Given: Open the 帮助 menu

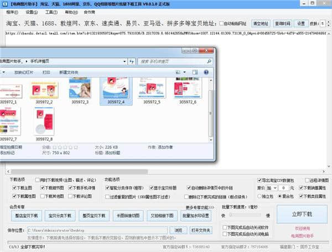Looking at the screenshot, I should (71, 12).
